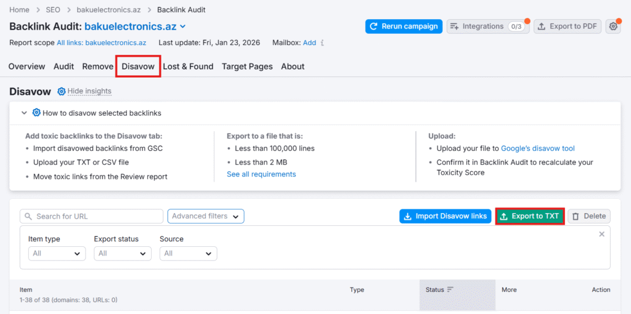631x314 pixels.
Task: Click the mailbox info icon
Action: tap(322, 43)
